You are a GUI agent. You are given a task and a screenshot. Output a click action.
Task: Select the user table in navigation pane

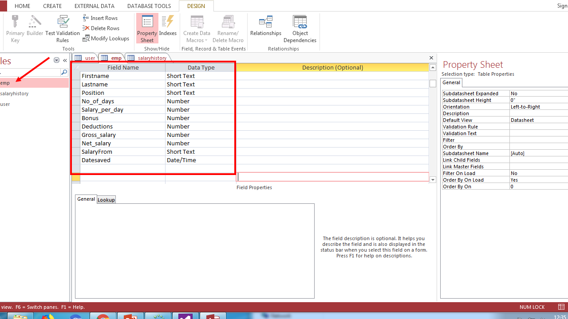(4, 104)
